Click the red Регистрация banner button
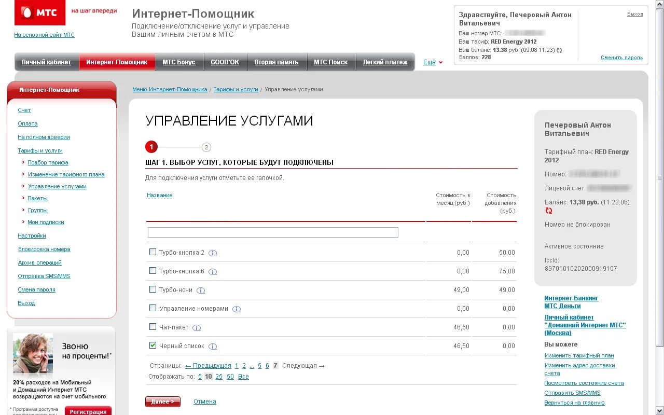Viewport: 664px width, 415px height. point(88,411)
